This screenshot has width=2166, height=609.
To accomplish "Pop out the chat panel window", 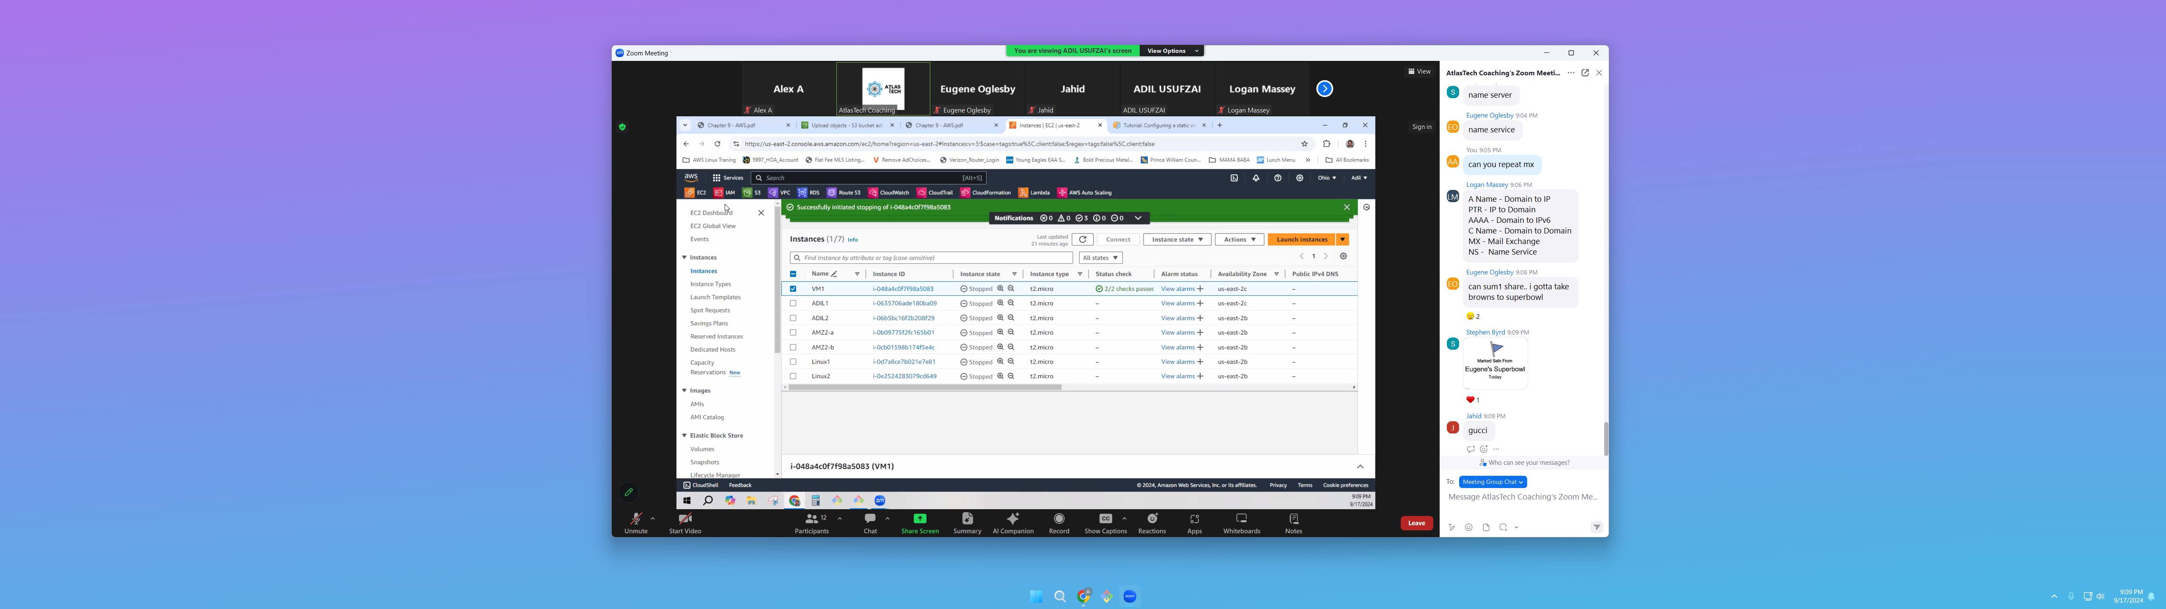I will 1585,73.
